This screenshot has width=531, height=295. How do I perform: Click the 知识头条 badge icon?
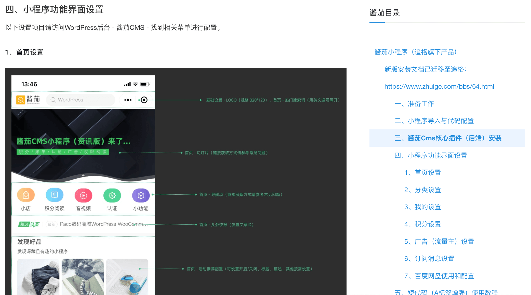click(29, 224)
